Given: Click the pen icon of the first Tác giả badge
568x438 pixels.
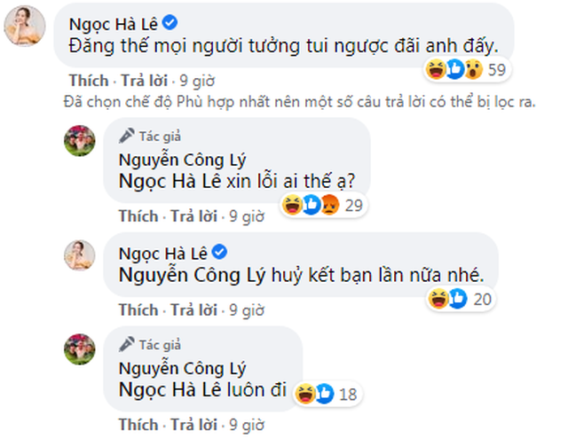Looking at the screenshot, I should [123, 137].
